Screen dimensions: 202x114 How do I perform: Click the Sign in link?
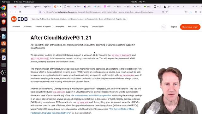pos(174,27)
